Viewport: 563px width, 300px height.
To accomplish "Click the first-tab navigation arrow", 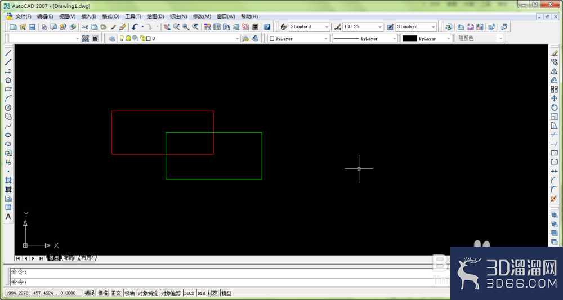I will [x=18, y=258].
